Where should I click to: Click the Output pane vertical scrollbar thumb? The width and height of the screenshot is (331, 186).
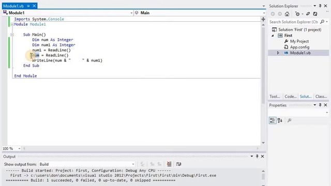pyautogui.click(x=263, y=177)
